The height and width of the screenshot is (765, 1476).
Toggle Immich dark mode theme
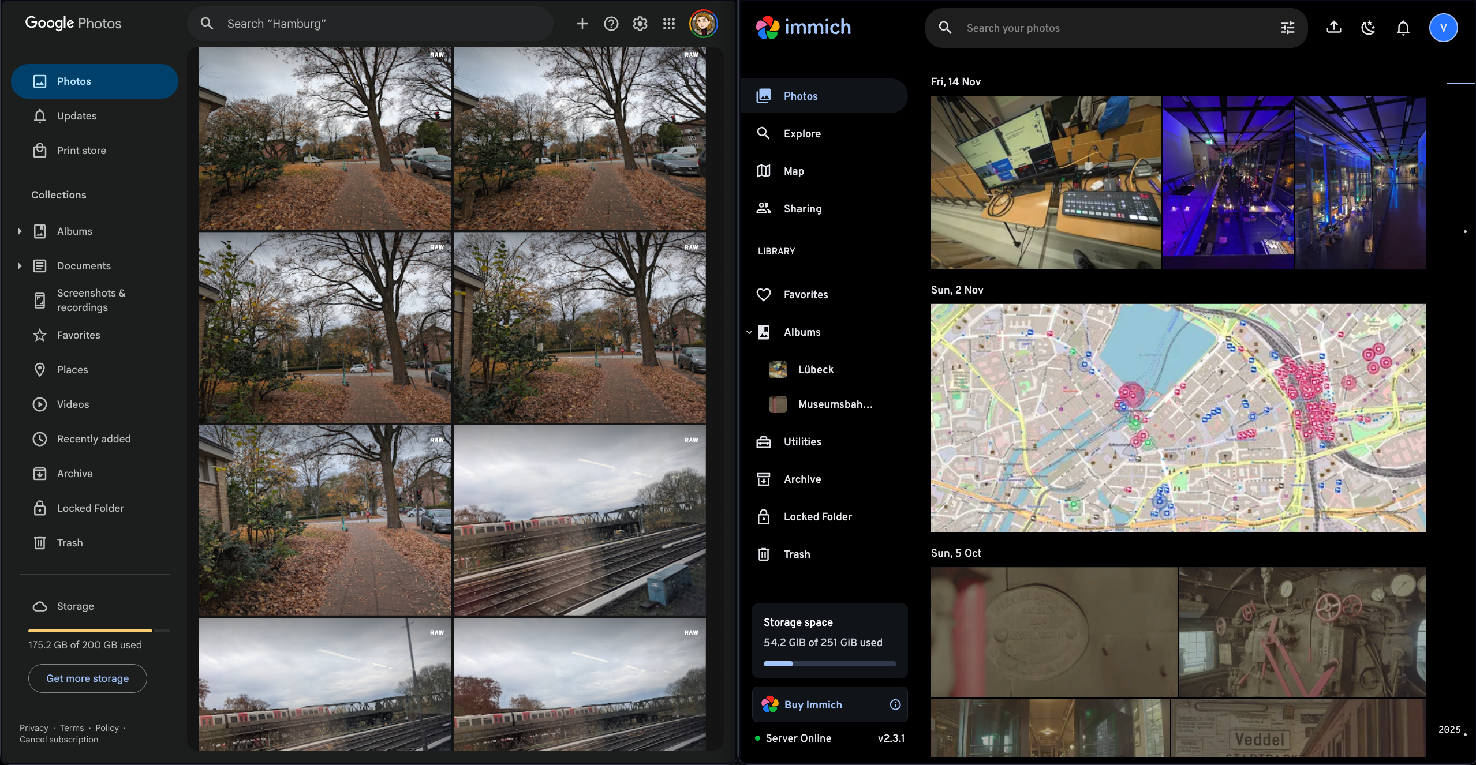pos(1368,28)
